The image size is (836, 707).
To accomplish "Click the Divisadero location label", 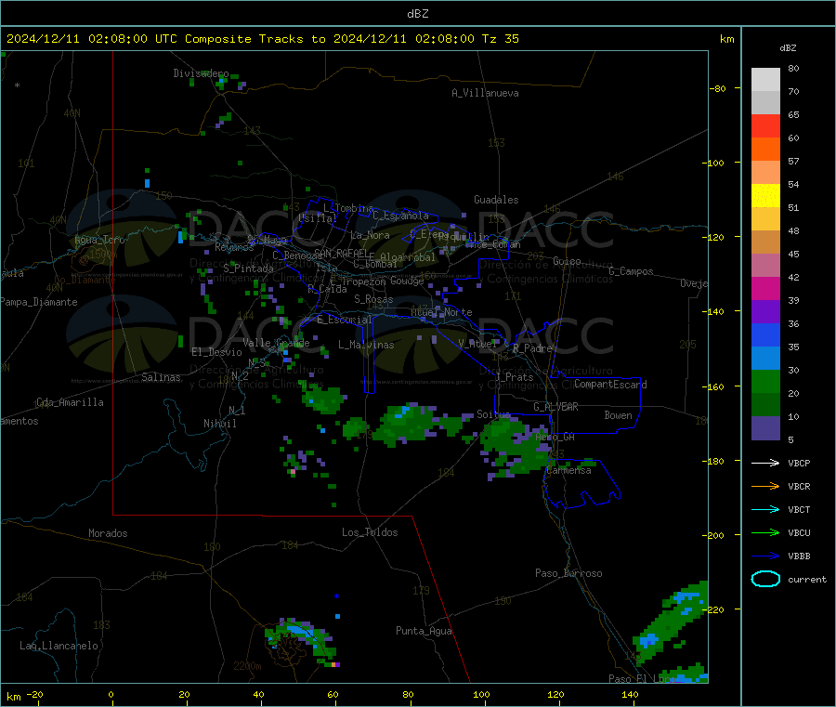I will (201, 73).
